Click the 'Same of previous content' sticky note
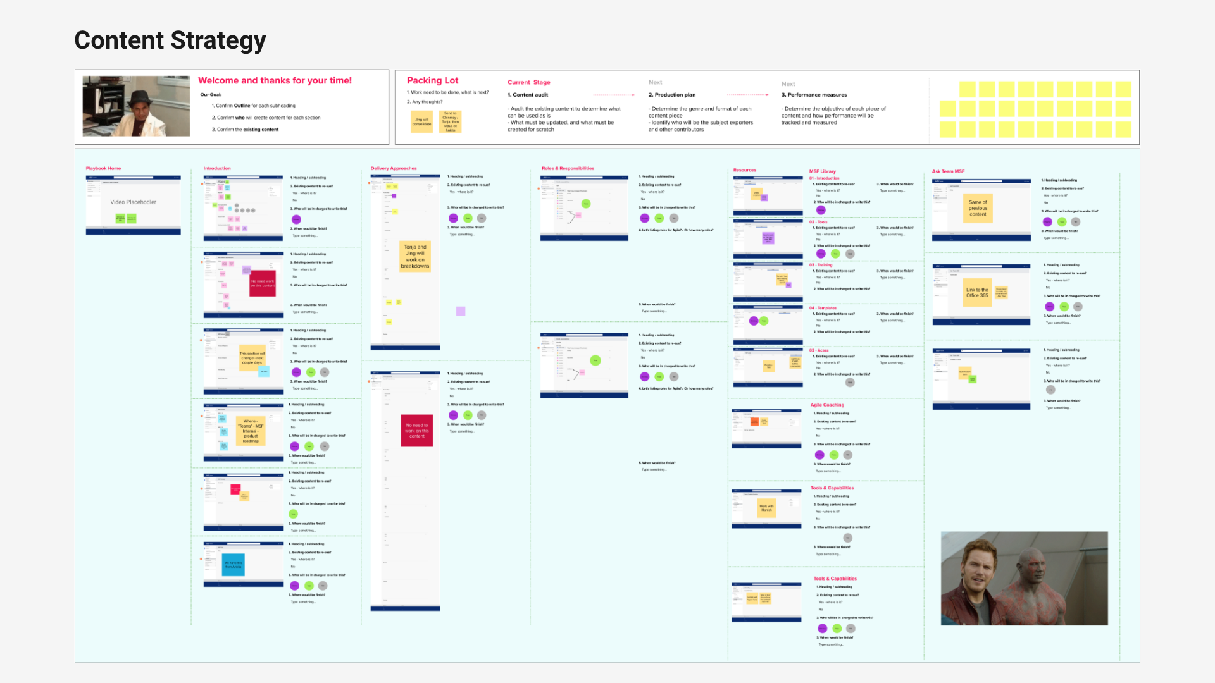Viewport: 1215px width, 683px height. coord(978,208)
